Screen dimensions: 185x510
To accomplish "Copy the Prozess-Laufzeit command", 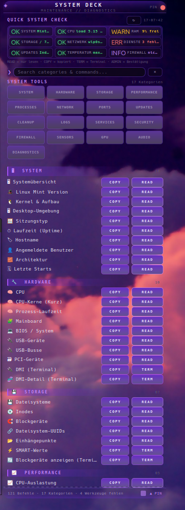I will coord(115,312).
